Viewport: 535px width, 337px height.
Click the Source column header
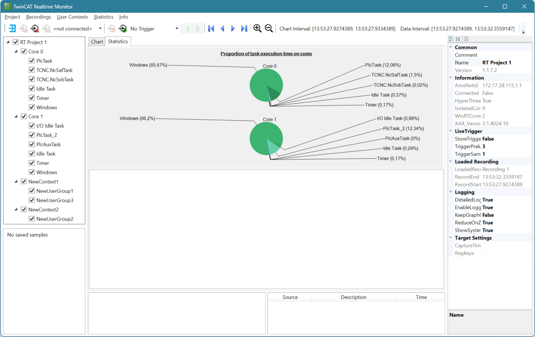coord(290,297)
